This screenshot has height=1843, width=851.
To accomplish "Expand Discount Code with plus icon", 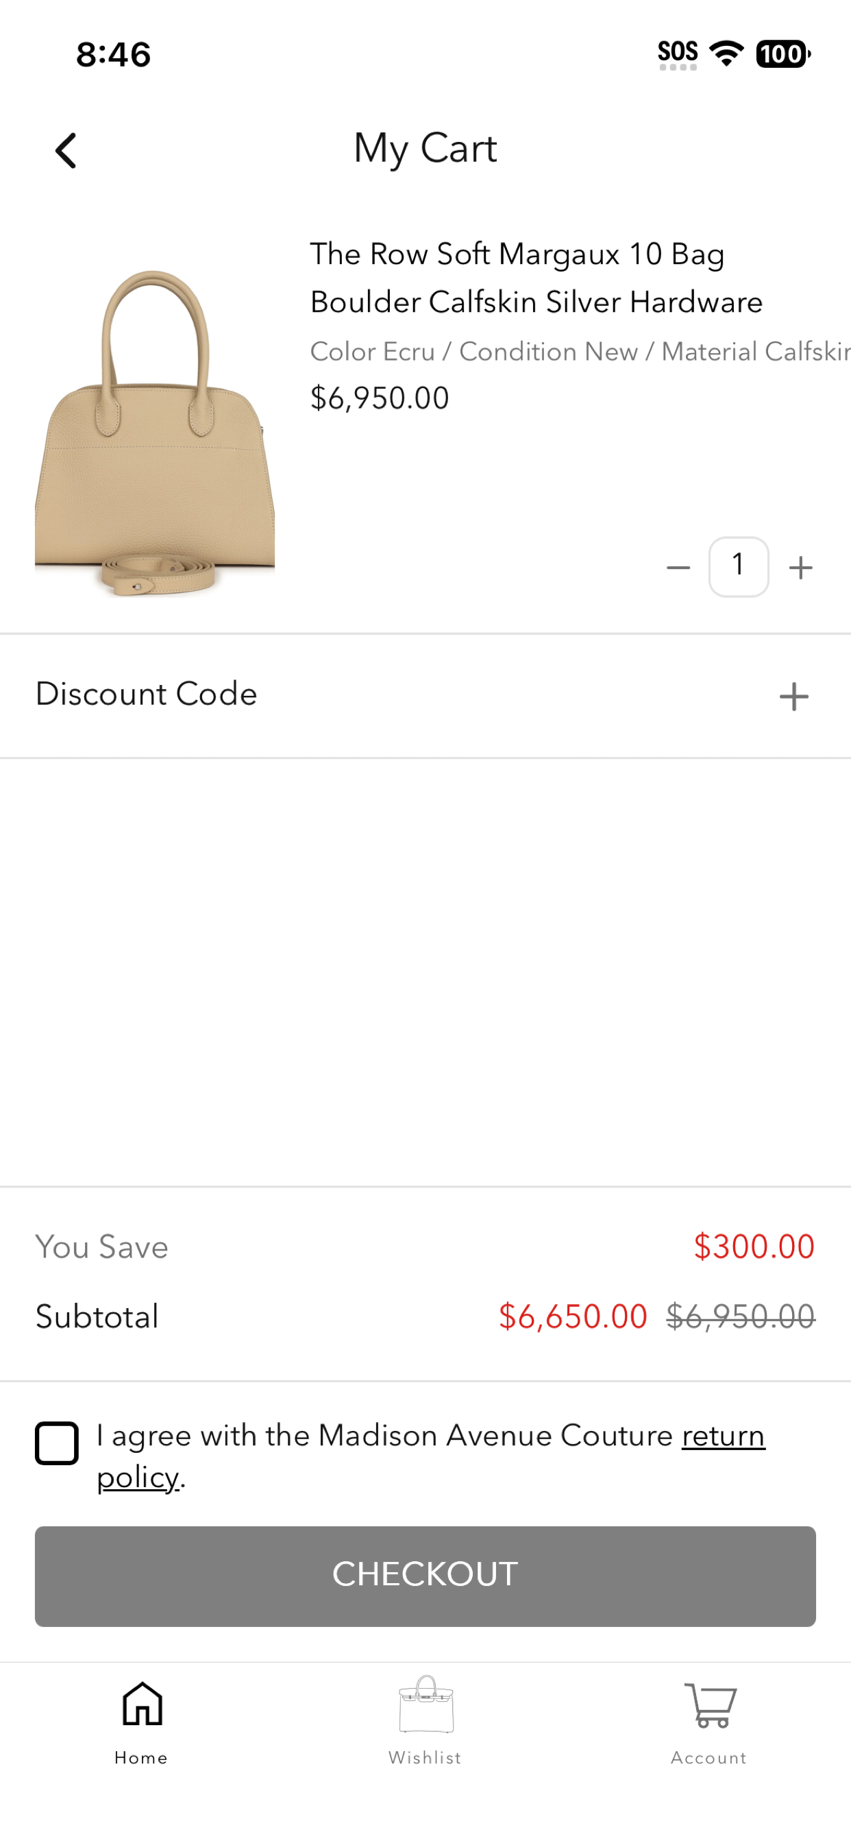I will coord(794,696).
